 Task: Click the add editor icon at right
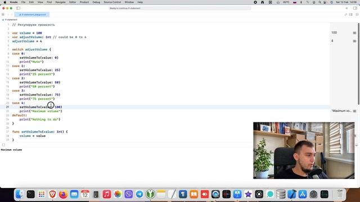click(x=357, y=15)
